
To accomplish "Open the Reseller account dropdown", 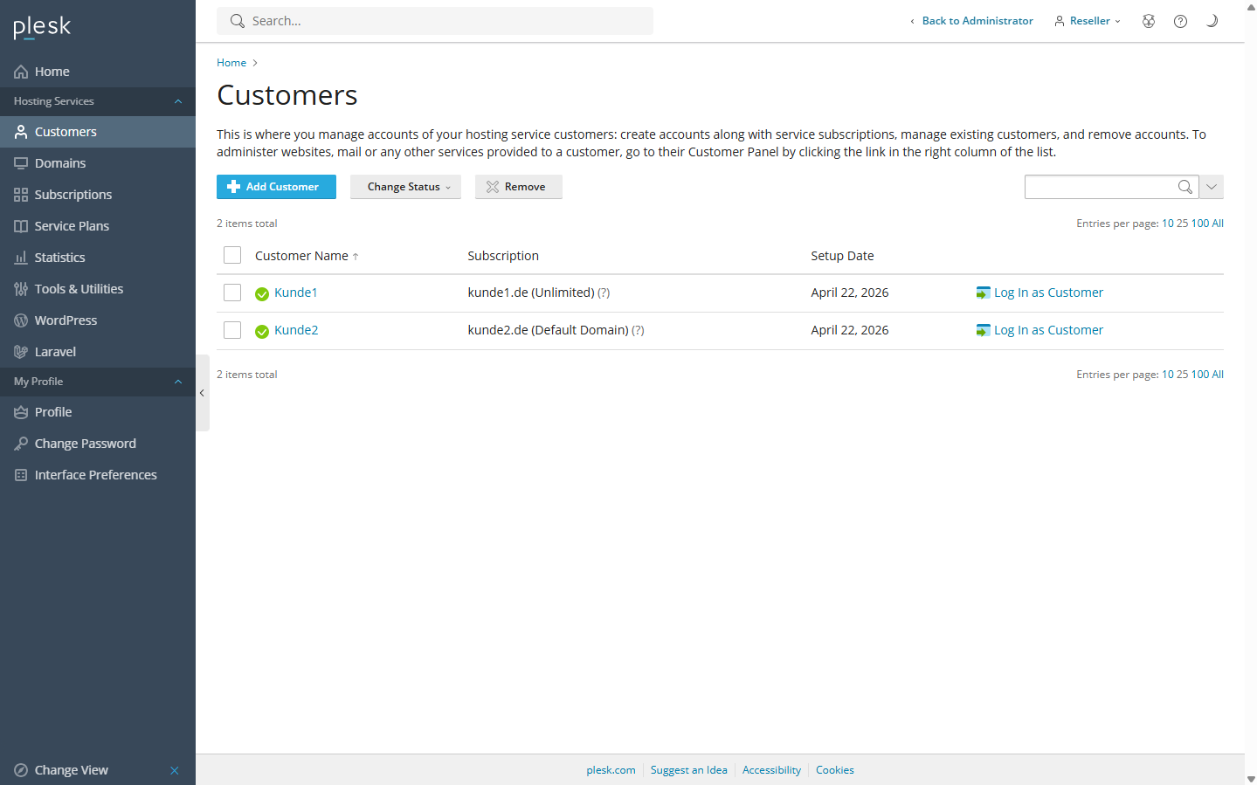I will coord(1088,21).
